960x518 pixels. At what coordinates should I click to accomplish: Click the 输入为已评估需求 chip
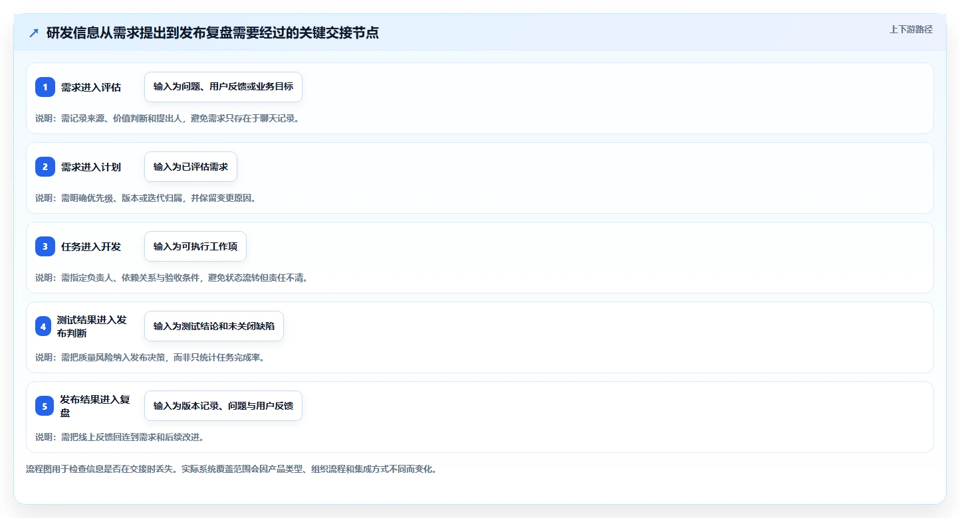[191, 167]
